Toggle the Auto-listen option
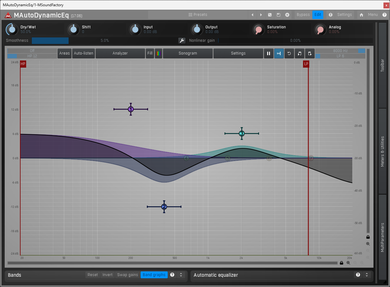This screenshot has height=287, width=390. click(84, 53)
